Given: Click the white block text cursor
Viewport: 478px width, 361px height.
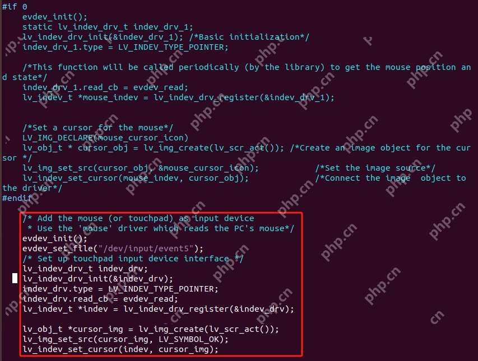Looking at the screenshot, I should coord(15,278).
